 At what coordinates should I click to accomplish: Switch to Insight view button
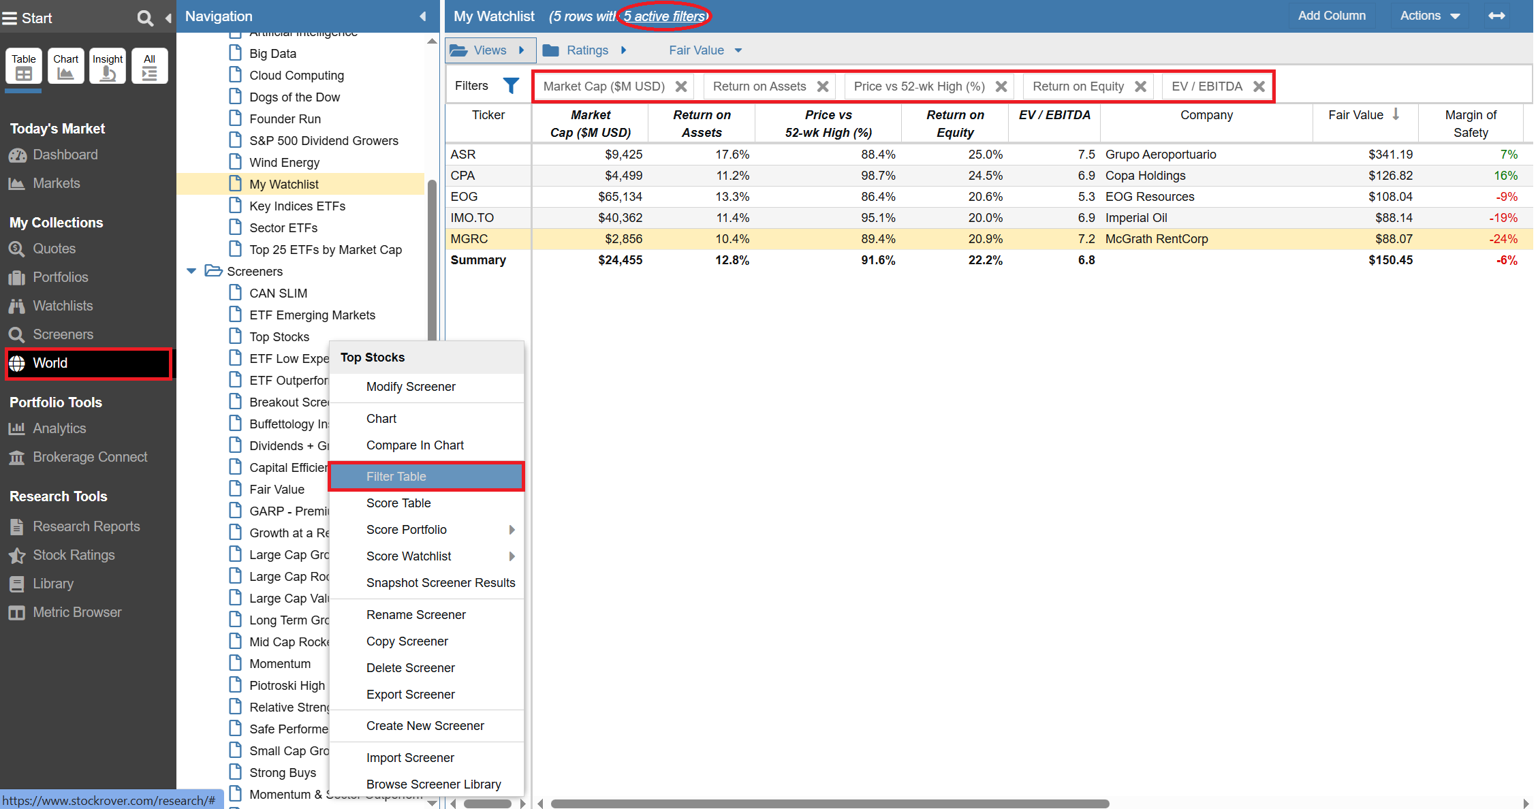pyautogui.click(x=108, y=66)
